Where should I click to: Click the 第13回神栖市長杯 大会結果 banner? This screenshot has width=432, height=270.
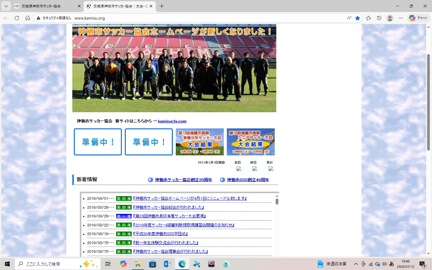tap(200, 142)
